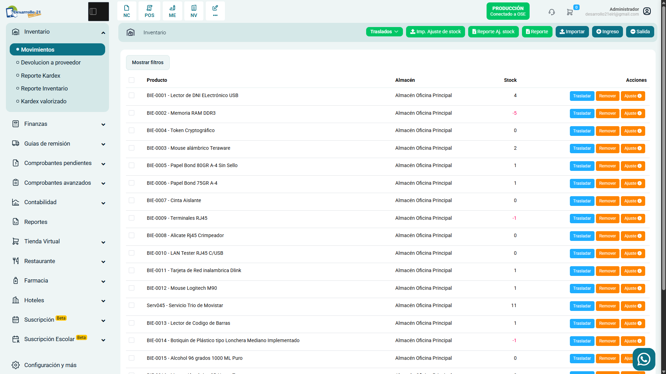Click the edit shortcuts pencil icon
The width and height of the screenshot is (666, 374).
click(x=215, y=11)
